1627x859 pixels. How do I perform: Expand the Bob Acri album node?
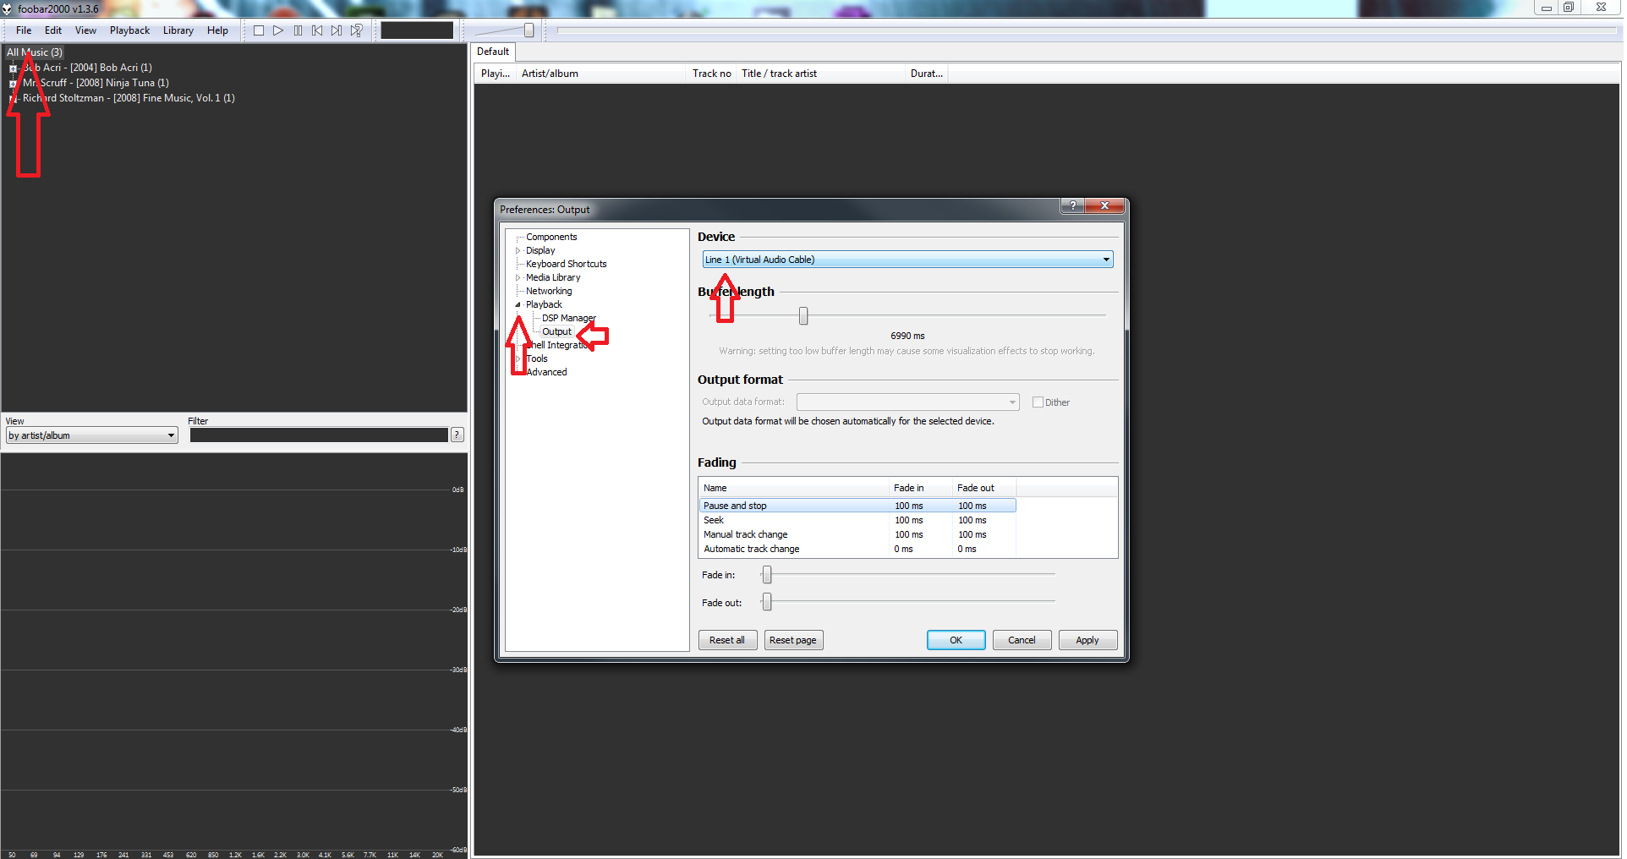[13, 68]
